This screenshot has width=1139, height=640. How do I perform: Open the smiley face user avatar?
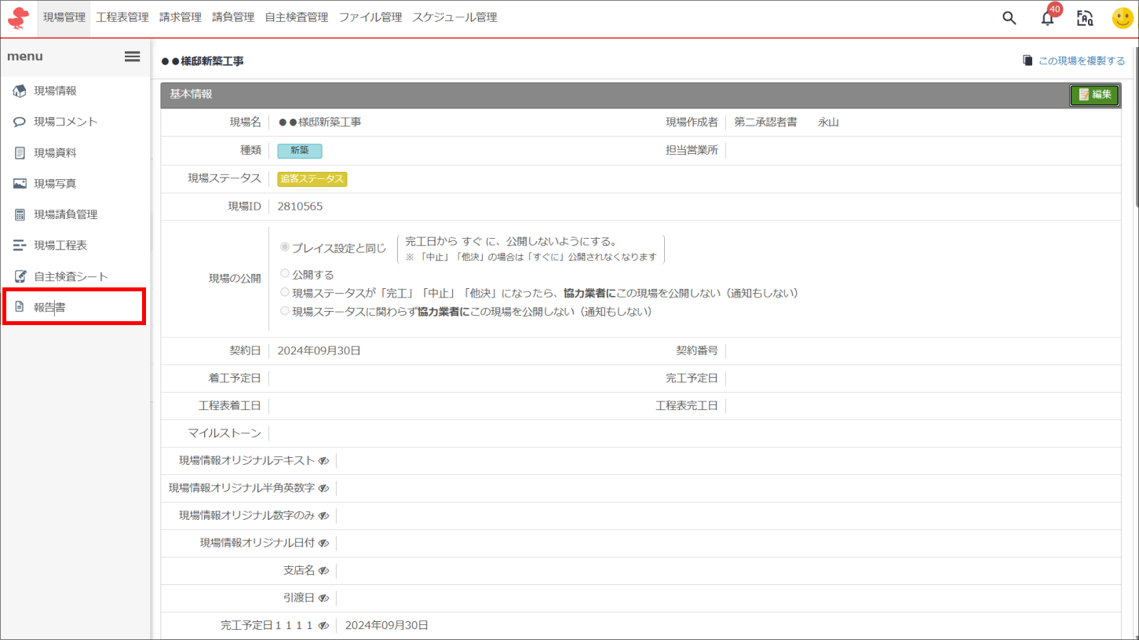click(1123, 19)
